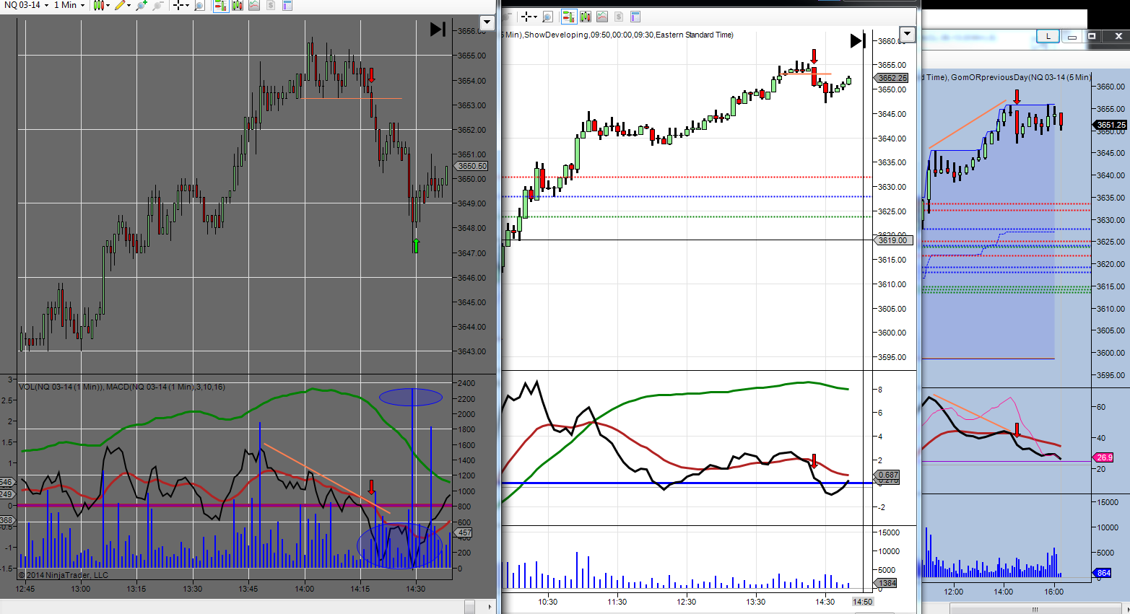Viewport: 1130px width, 614px height.
Task: Click the 3619.00 price line label
Action: pyautogui.click(x=893, y=240)
